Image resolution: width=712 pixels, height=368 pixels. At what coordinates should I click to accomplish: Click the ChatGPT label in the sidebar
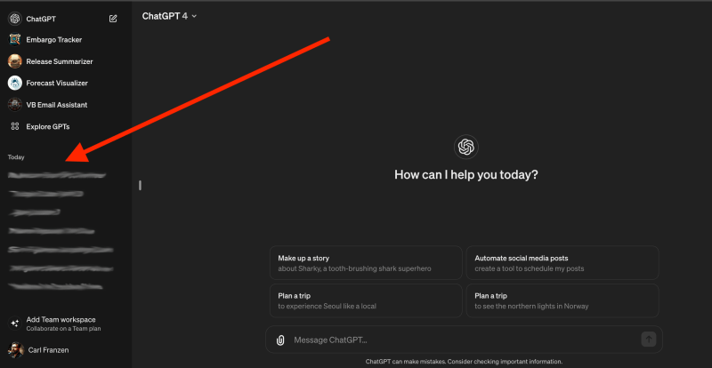click(41, 19)
